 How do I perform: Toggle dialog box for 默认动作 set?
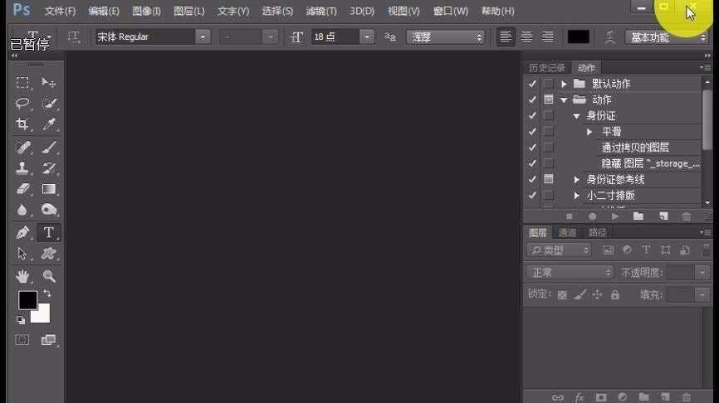[x=548, y=84]
